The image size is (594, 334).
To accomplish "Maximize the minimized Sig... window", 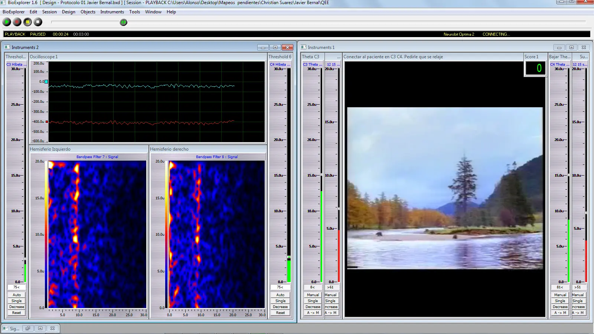I will point(40,328).
